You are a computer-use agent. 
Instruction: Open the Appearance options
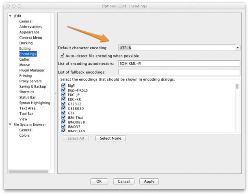29,32
